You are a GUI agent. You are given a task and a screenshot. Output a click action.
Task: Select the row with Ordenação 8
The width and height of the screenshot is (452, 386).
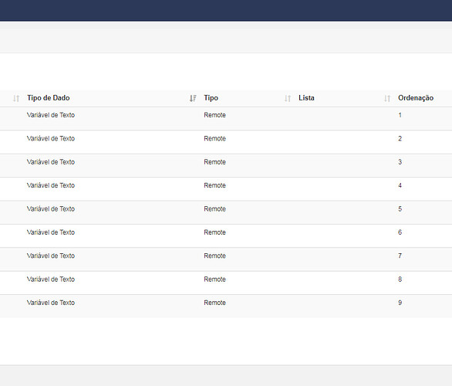click(x=226, y=283)
